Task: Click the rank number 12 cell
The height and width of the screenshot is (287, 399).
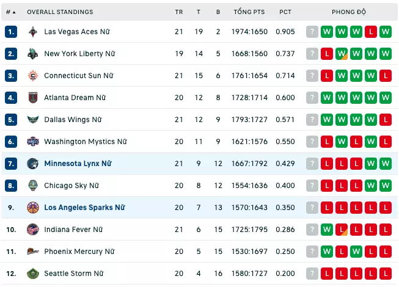Action: coord(11,274)
